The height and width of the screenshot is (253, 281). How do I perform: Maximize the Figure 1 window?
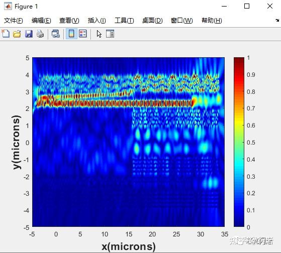pos(247,6)
